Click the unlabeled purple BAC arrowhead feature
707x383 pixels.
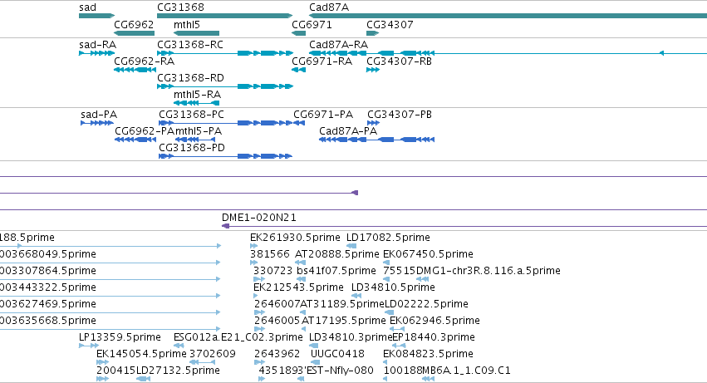[x=355, y=193]
